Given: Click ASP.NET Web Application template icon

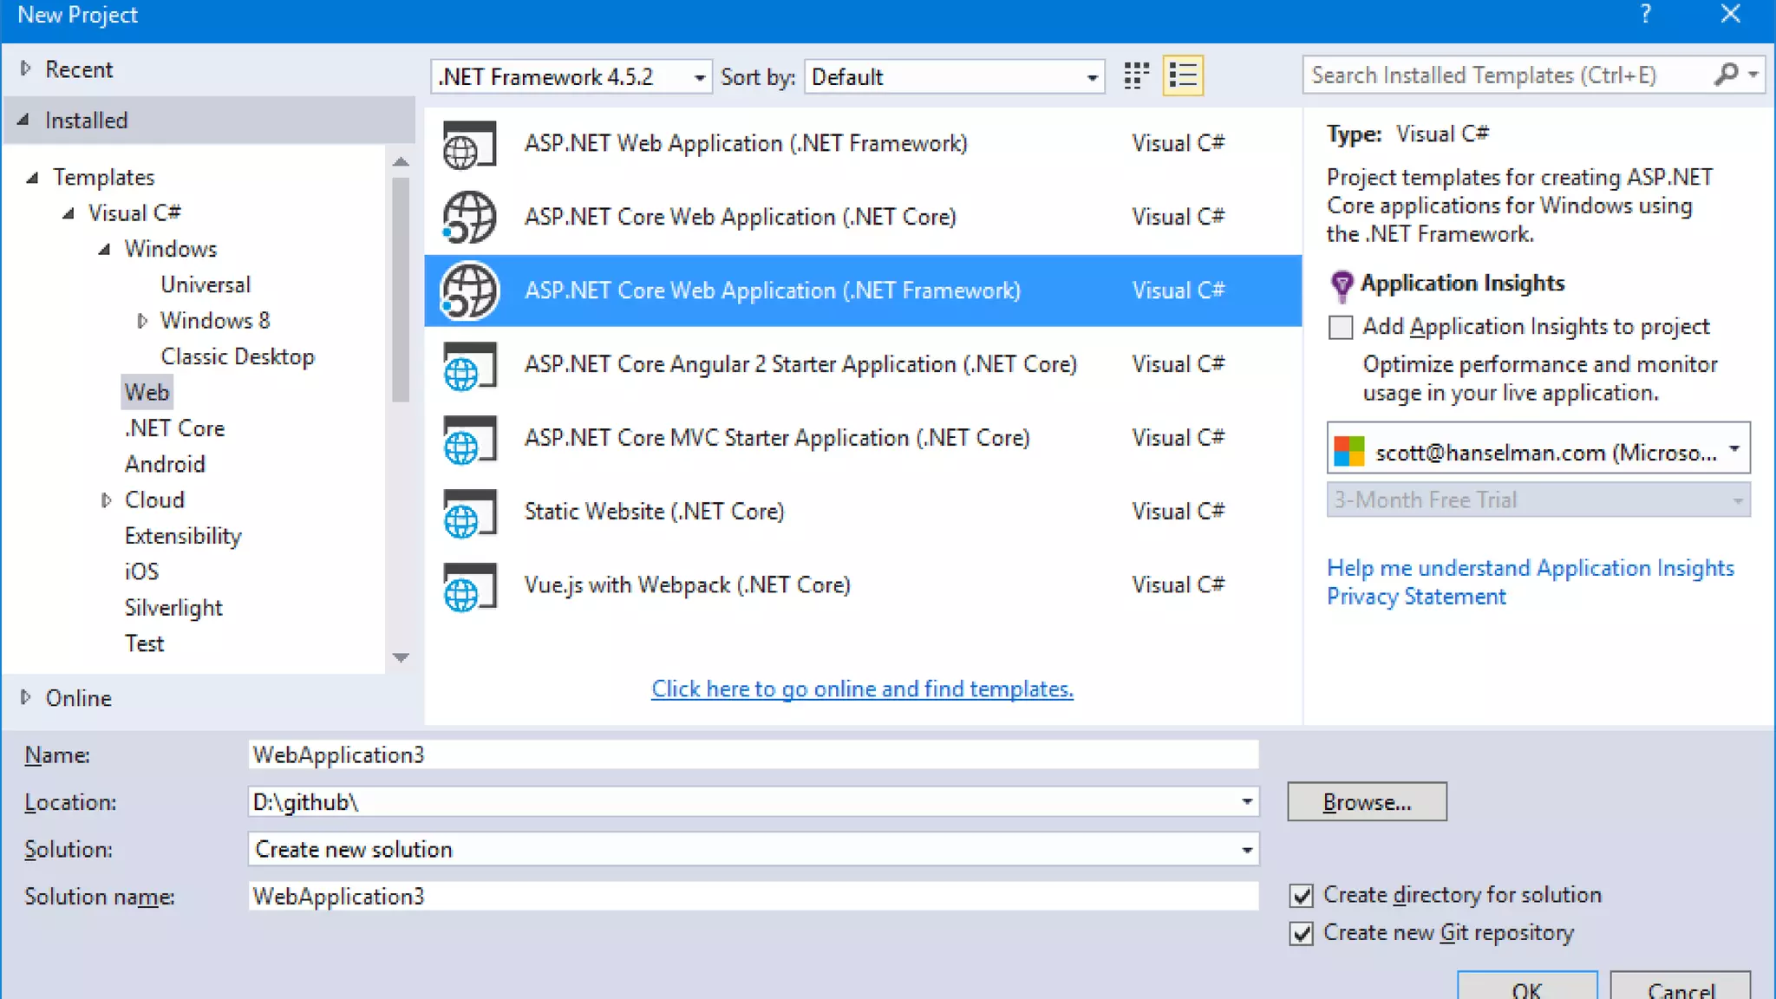Looking at the screenshot, I should (469, 144).
